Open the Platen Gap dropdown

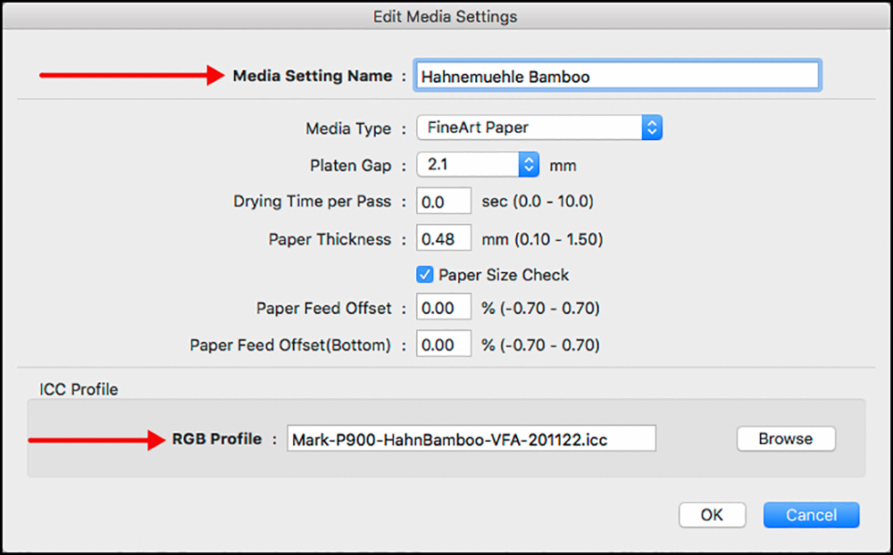pyautogui.click(x=477, y=164)
